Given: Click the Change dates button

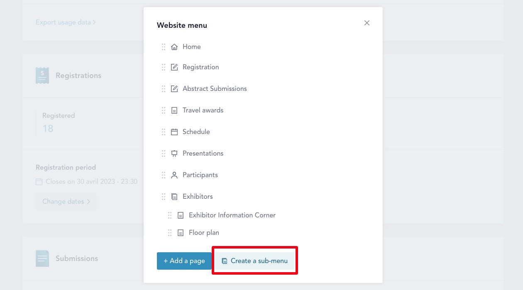Looking at the screenshot, I should pyautogui.click(x=66, y=202).
